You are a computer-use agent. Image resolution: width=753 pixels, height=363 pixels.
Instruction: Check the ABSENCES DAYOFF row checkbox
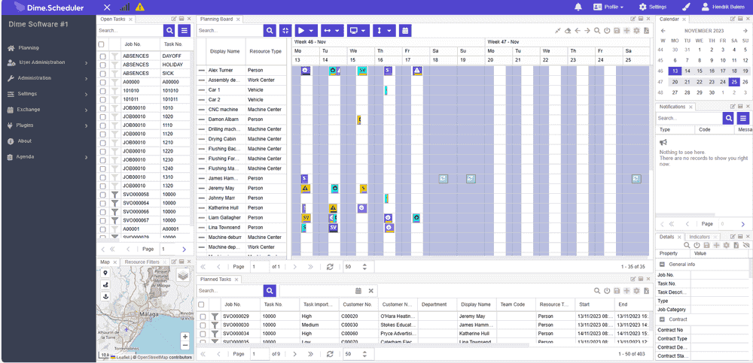tap(102, 56)
